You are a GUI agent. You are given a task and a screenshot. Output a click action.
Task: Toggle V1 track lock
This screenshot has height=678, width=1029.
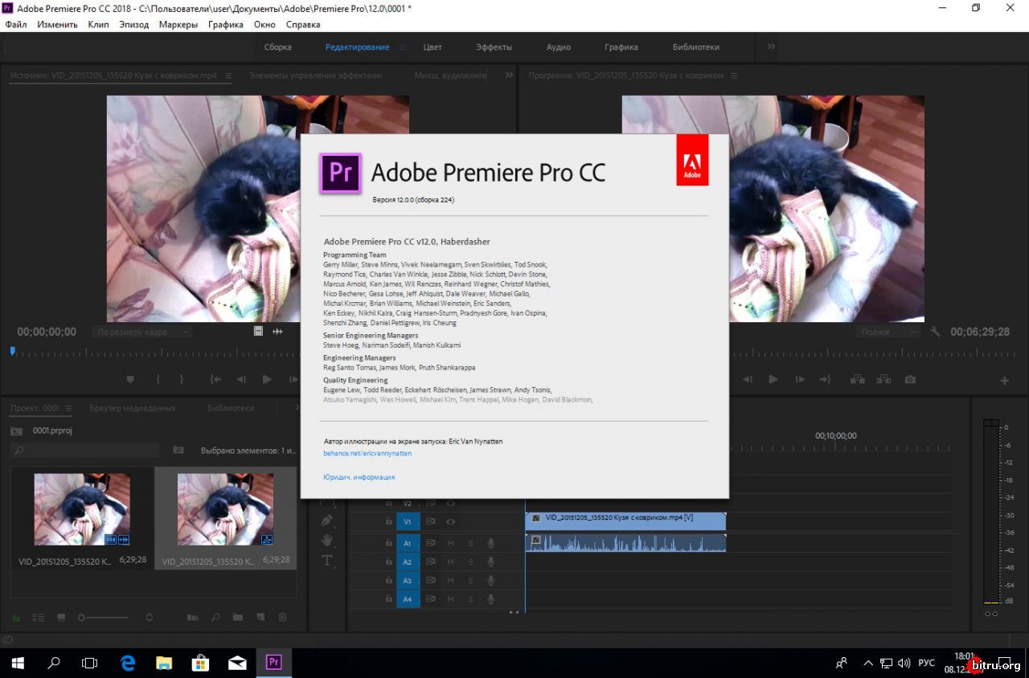point(389,521)
